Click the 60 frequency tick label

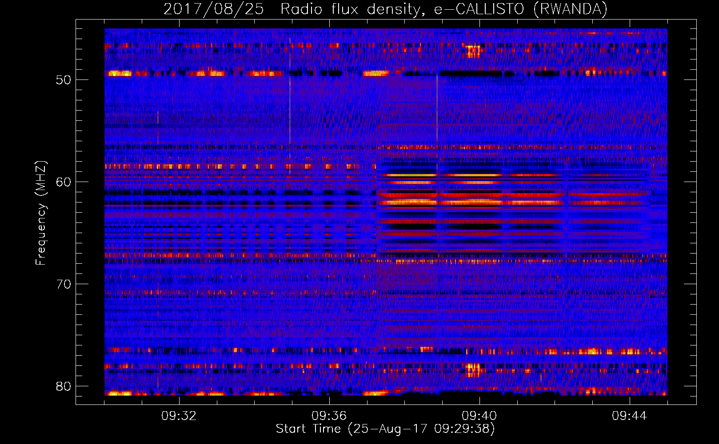(64, 182)
